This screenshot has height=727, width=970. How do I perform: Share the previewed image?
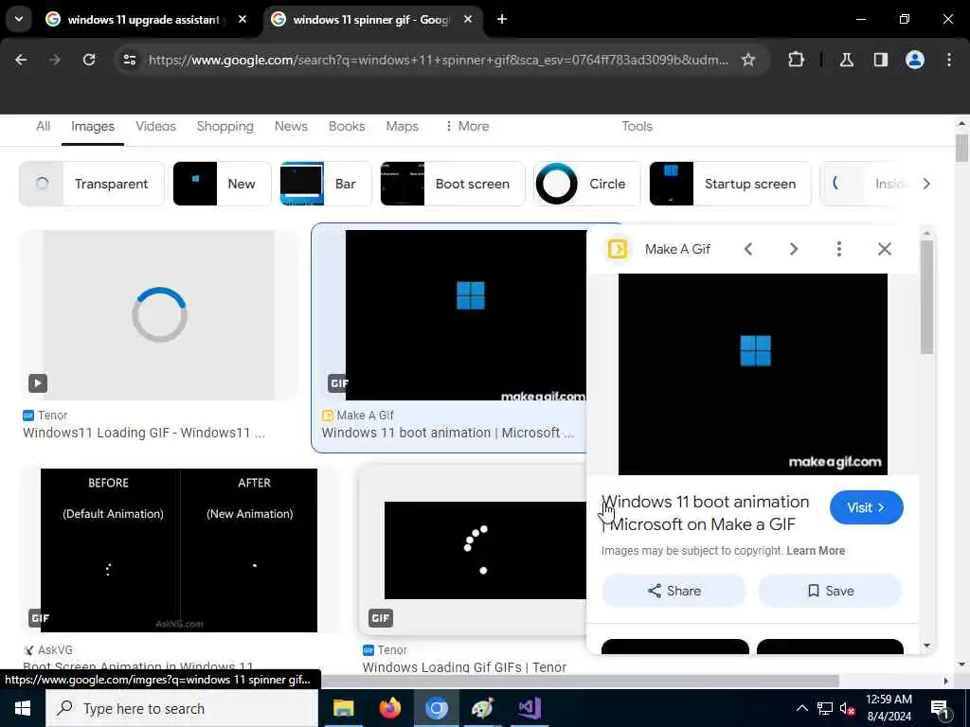coord(674,591)
